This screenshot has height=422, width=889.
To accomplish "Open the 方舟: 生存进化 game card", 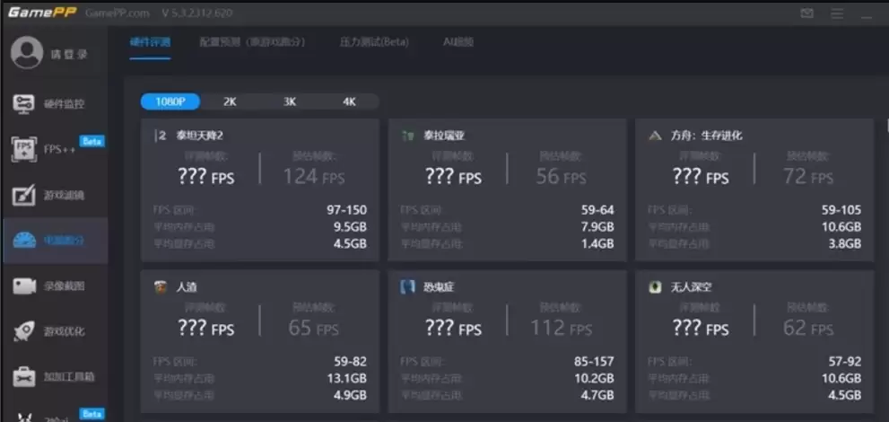I will click(754, 190).
